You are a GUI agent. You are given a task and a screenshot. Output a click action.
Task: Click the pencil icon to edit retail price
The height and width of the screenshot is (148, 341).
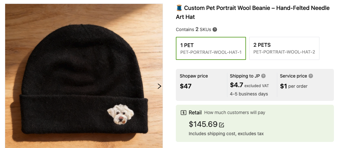coord(222,125)
